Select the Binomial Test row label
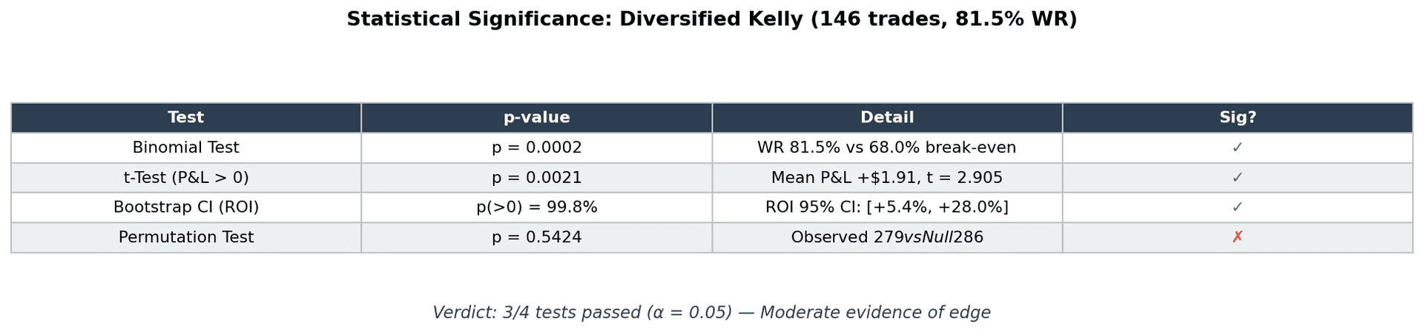Image resolution: width=1424 pixels, height=332 pixels. [x=185, y=148]
